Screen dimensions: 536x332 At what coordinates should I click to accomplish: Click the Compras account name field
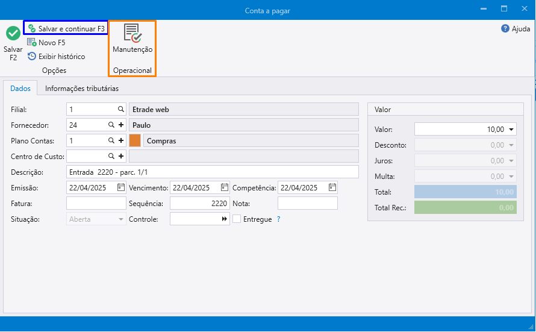click(x=251, y=140)
